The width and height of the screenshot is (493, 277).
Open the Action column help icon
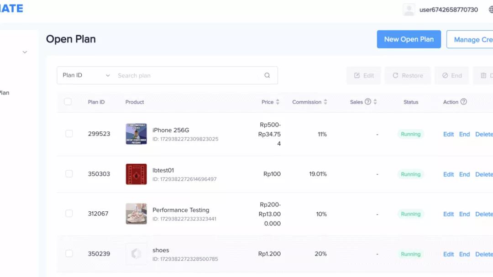coord(462,102)
